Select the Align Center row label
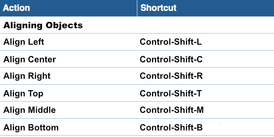This screenshot has height=137, width=274. (x=29, y=59)
